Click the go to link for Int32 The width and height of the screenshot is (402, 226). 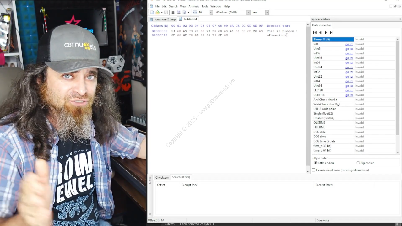349,72
